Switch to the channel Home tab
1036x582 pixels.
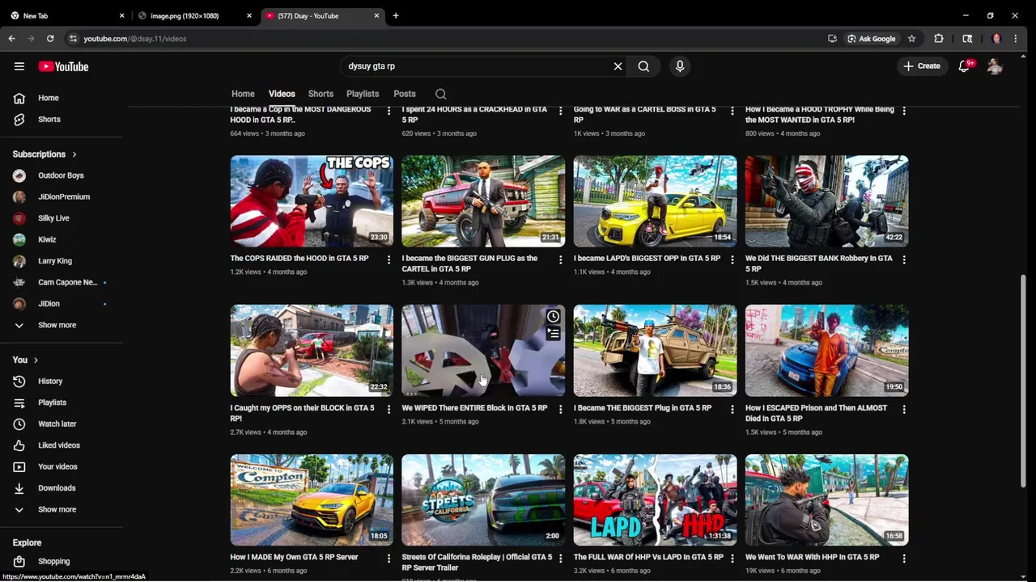(x=243, y=94)
